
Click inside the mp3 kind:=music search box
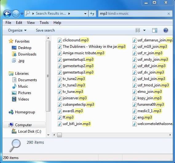pos(133,14)
